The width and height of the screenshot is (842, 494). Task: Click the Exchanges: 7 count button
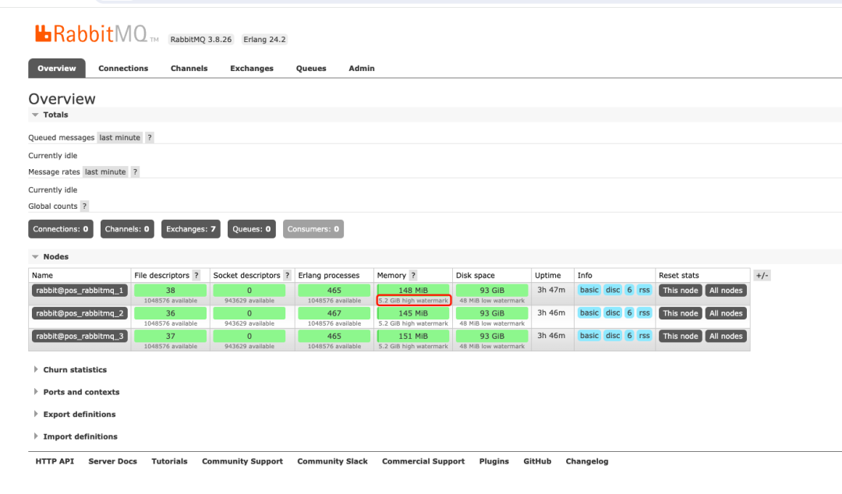191,229
